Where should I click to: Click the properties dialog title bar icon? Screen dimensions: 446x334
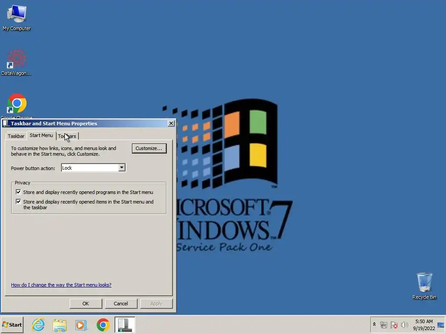(x=6, y=123)
